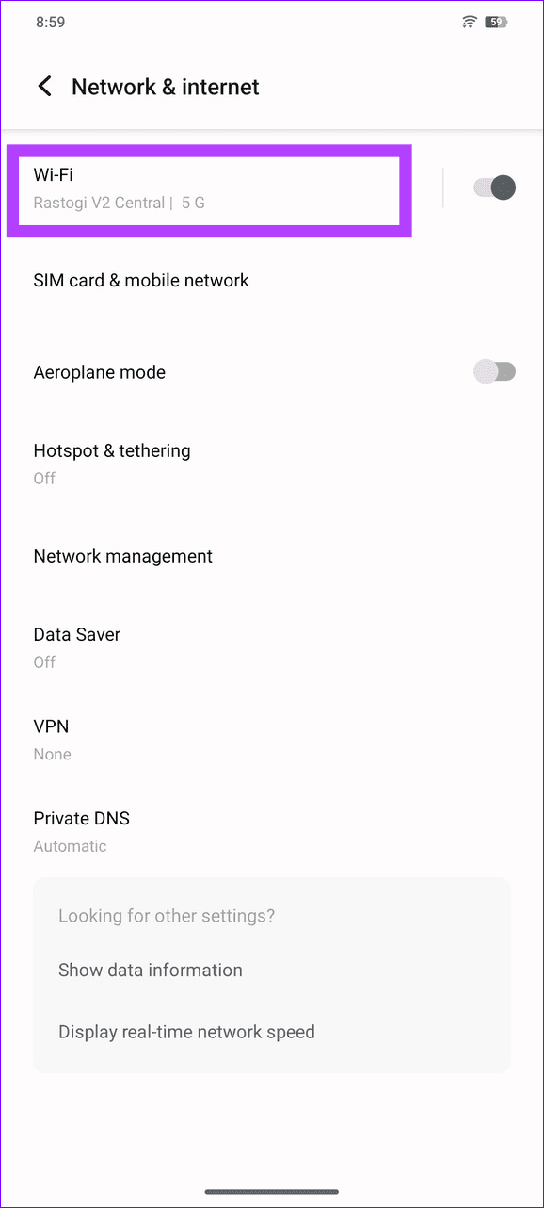Image resolution: width=544 pixels, height=1208 pixels.
Task: Tap the battery indicator in the status bar
Action: tap(495, 21)
